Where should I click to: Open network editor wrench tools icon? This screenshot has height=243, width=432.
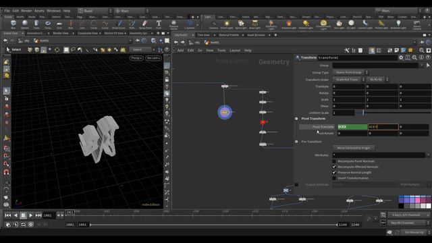tap(347, 51)
